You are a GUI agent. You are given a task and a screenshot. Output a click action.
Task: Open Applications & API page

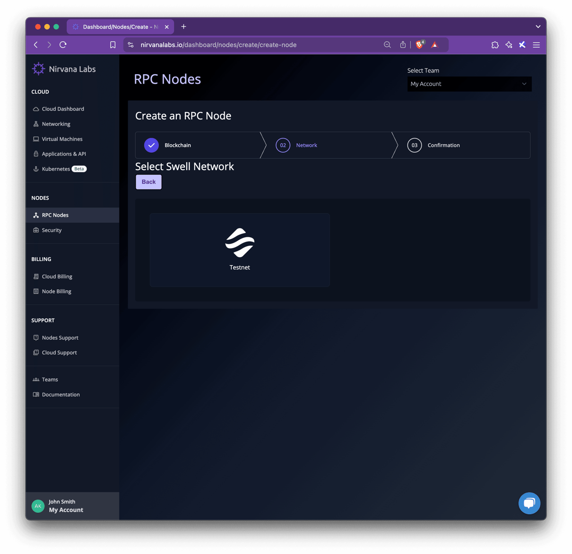64,154
